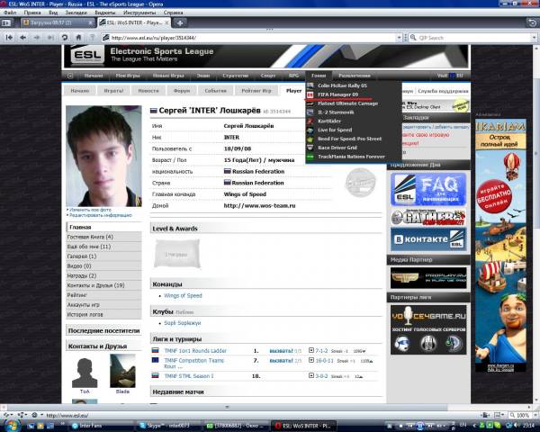
Task: Click the EU flag beside TMNF Competition Teams
Action: pos(156,360)
